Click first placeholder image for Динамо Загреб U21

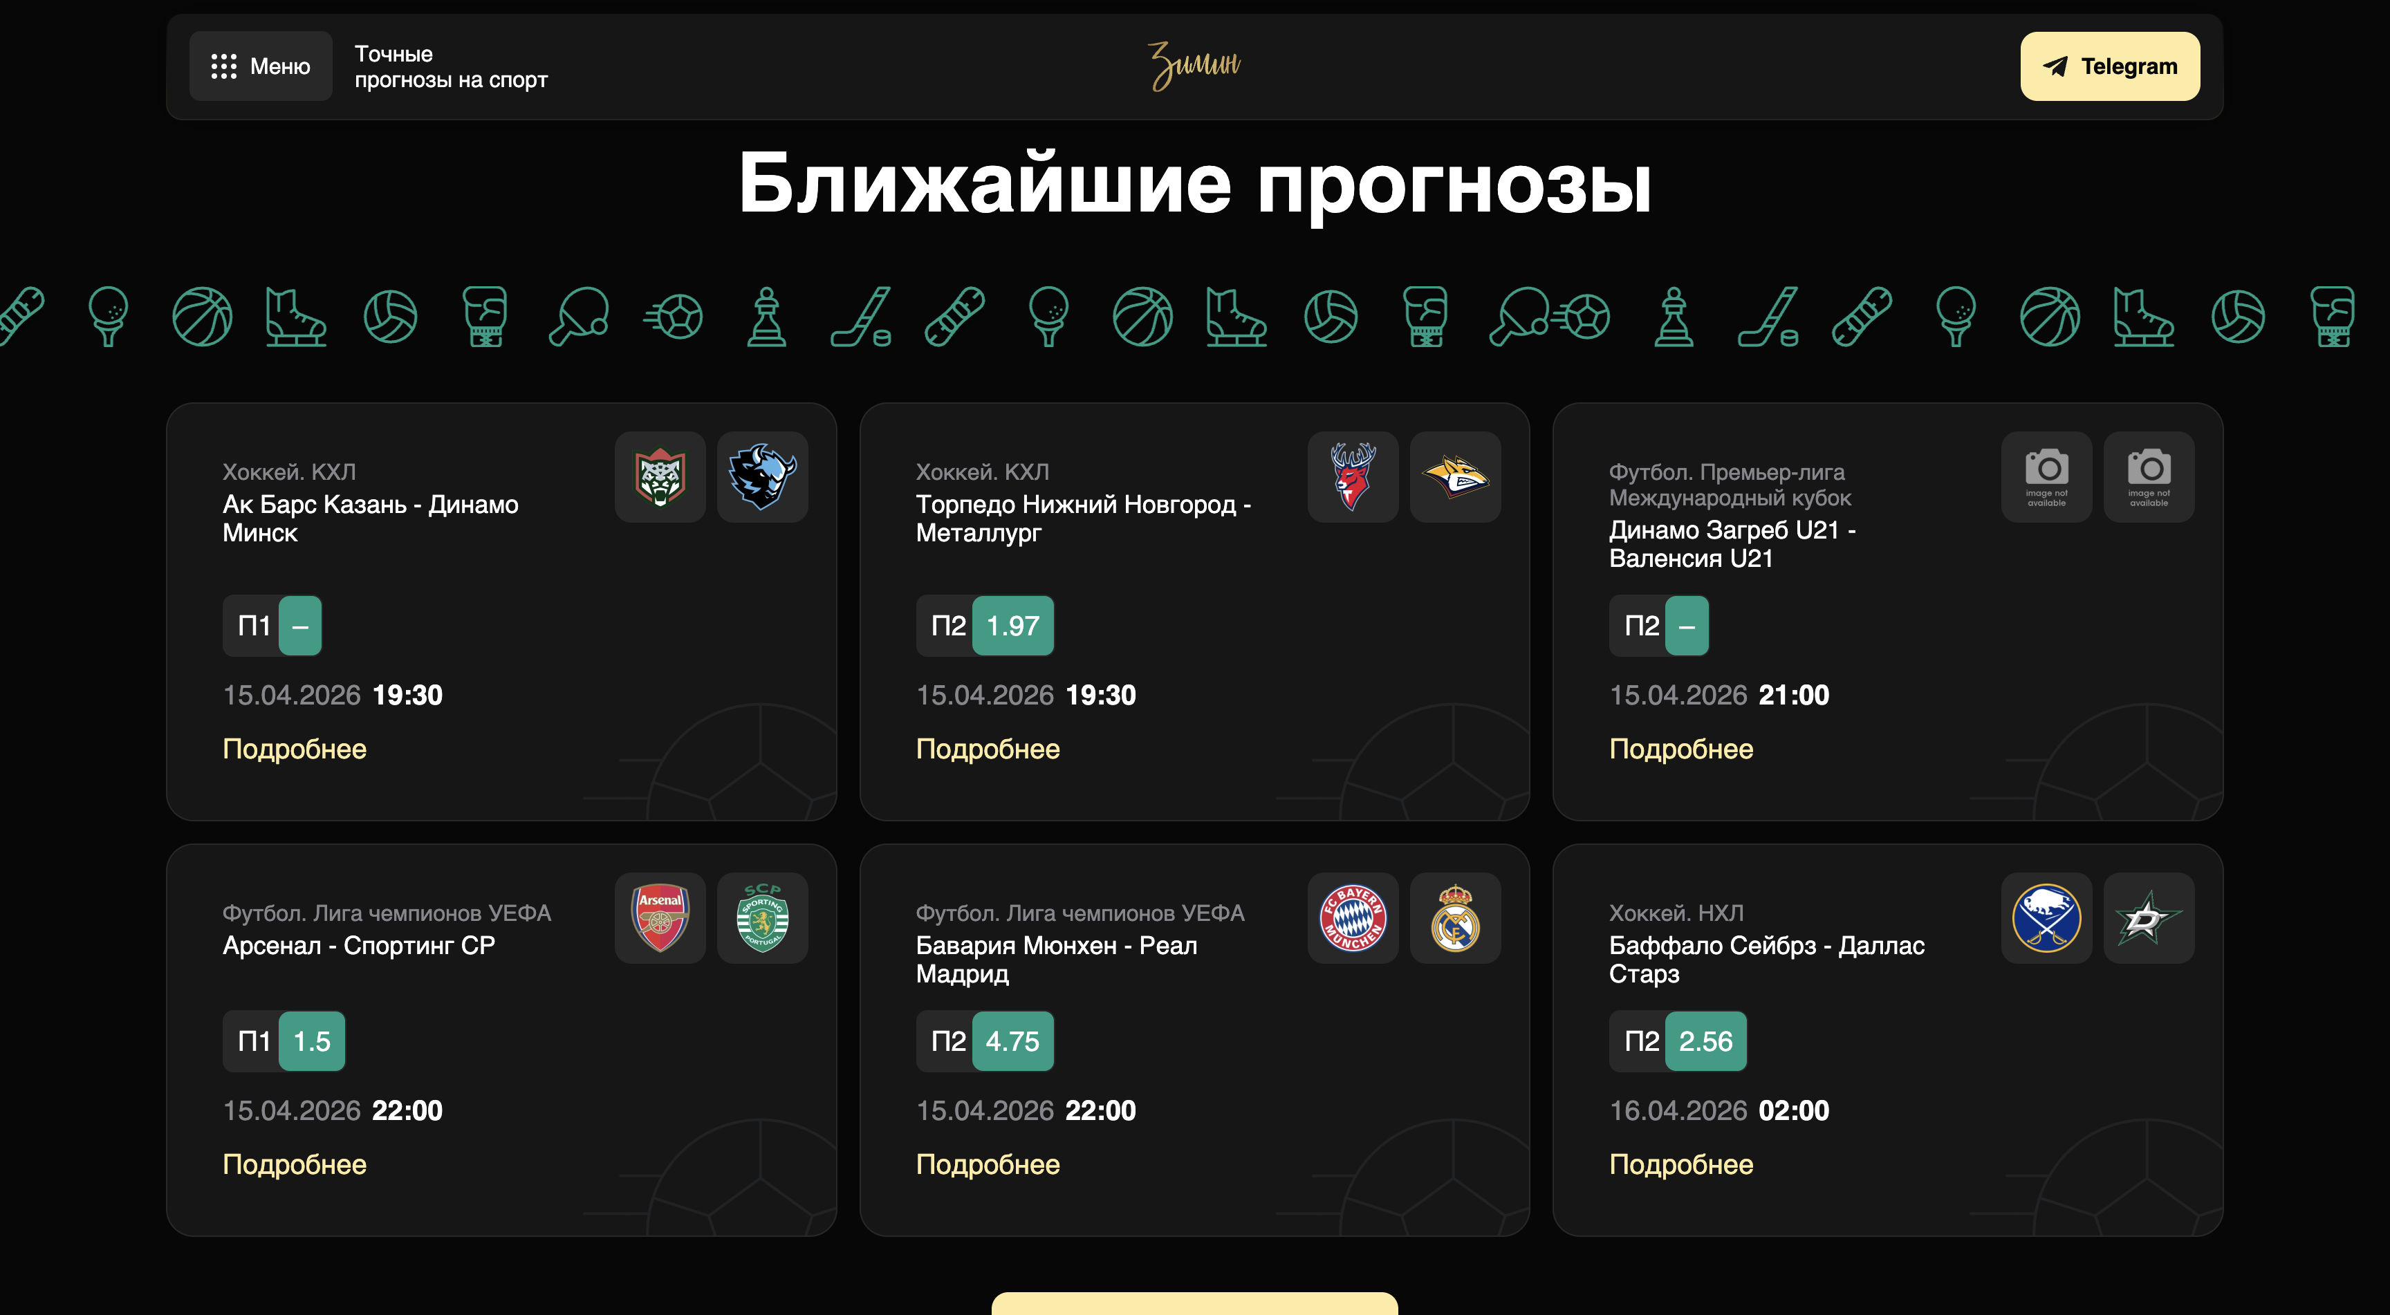click(2047, 476)
